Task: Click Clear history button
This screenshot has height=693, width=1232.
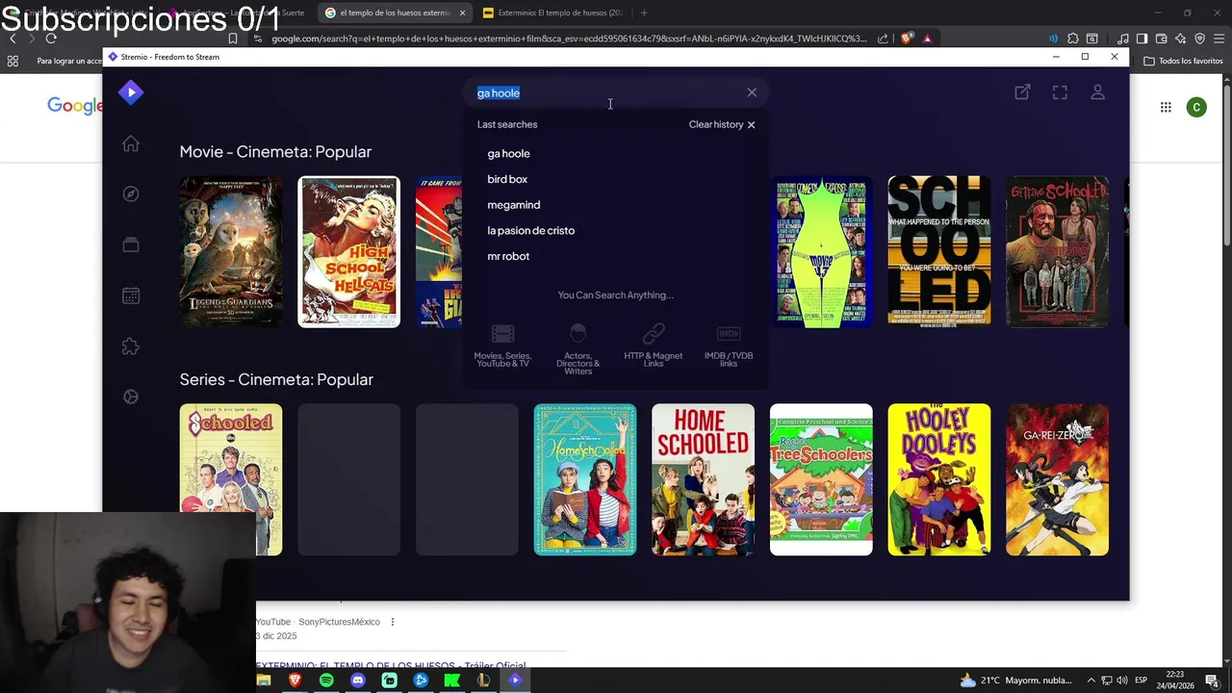Action: point(722,124)
